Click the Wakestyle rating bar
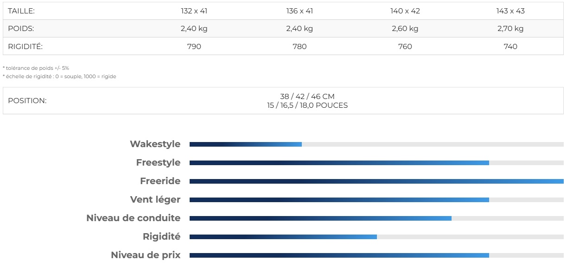The width and height of the screenshot is (567, 266). click(376, 144)
